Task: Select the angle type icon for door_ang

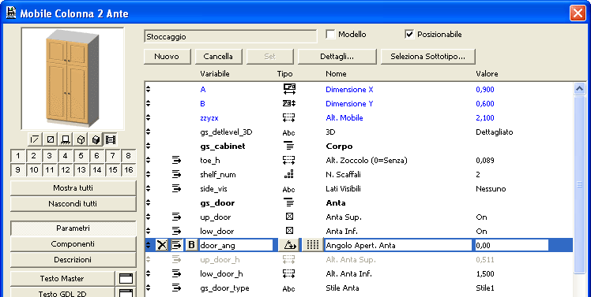Action: click(289, 245)
